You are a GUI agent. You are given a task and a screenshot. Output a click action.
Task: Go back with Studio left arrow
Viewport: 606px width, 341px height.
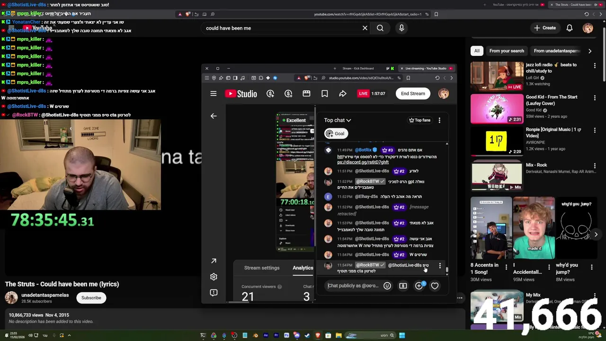coord(214,116)
